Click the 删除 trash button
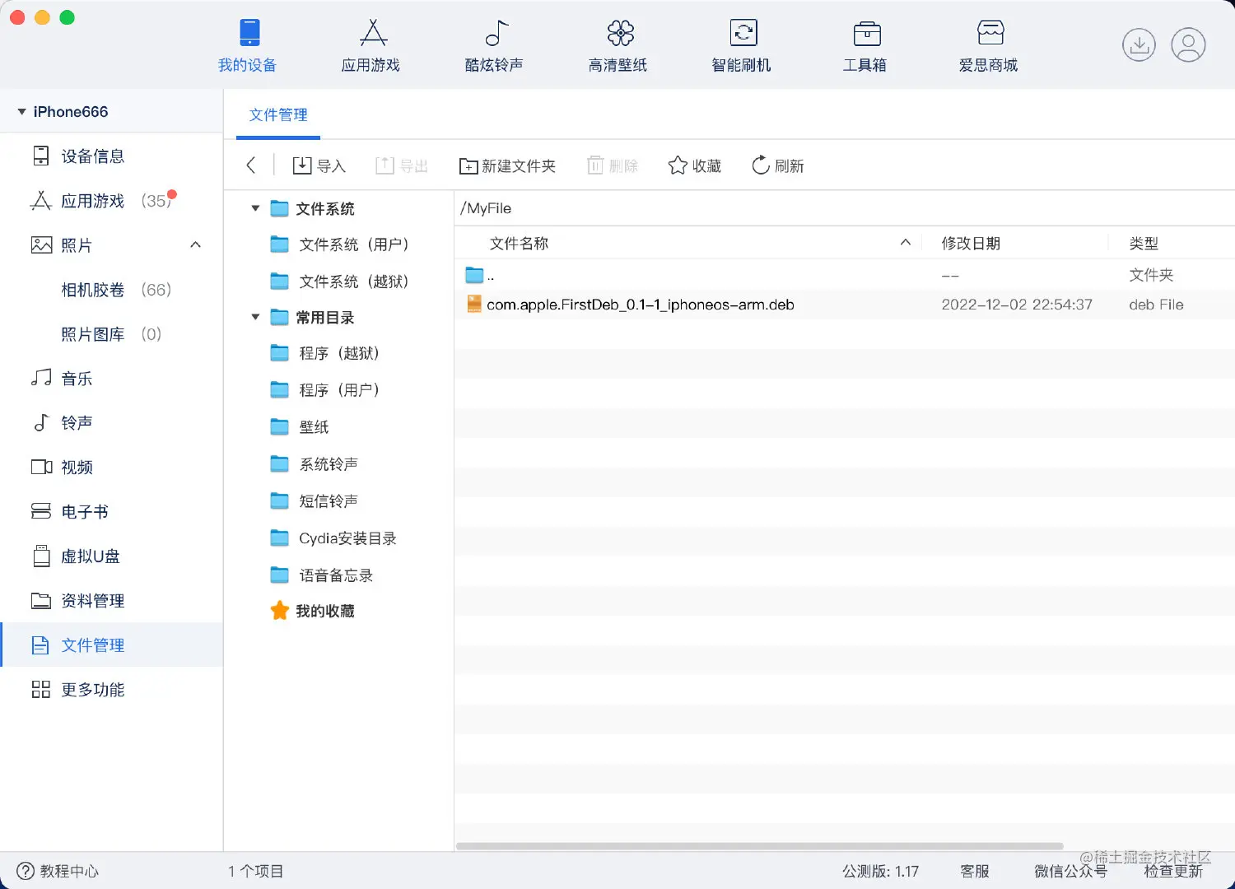The image size is (1235, 889). click(x=613, y=165)
